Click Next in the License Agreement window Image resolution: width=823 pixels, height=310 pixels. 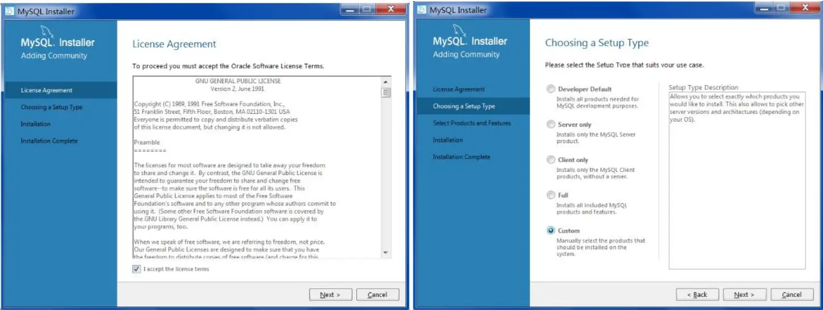click(330, 295)
